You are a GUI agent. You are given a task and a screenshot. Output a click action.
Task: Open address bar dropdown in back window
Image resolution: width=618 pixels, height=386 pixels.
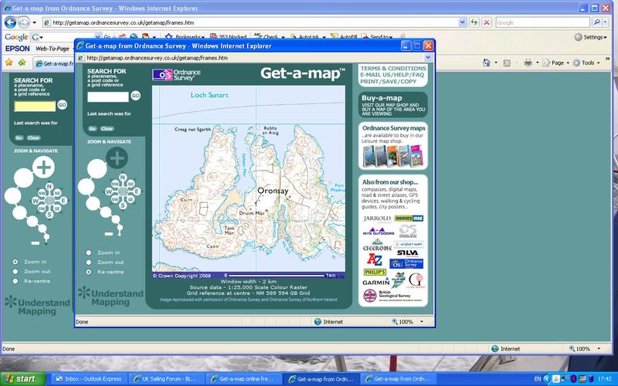point(462,22)
